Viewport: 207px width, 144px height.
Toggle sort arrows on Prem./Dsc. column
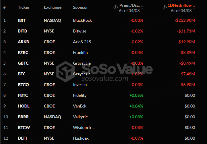click(x=142, y=7)
